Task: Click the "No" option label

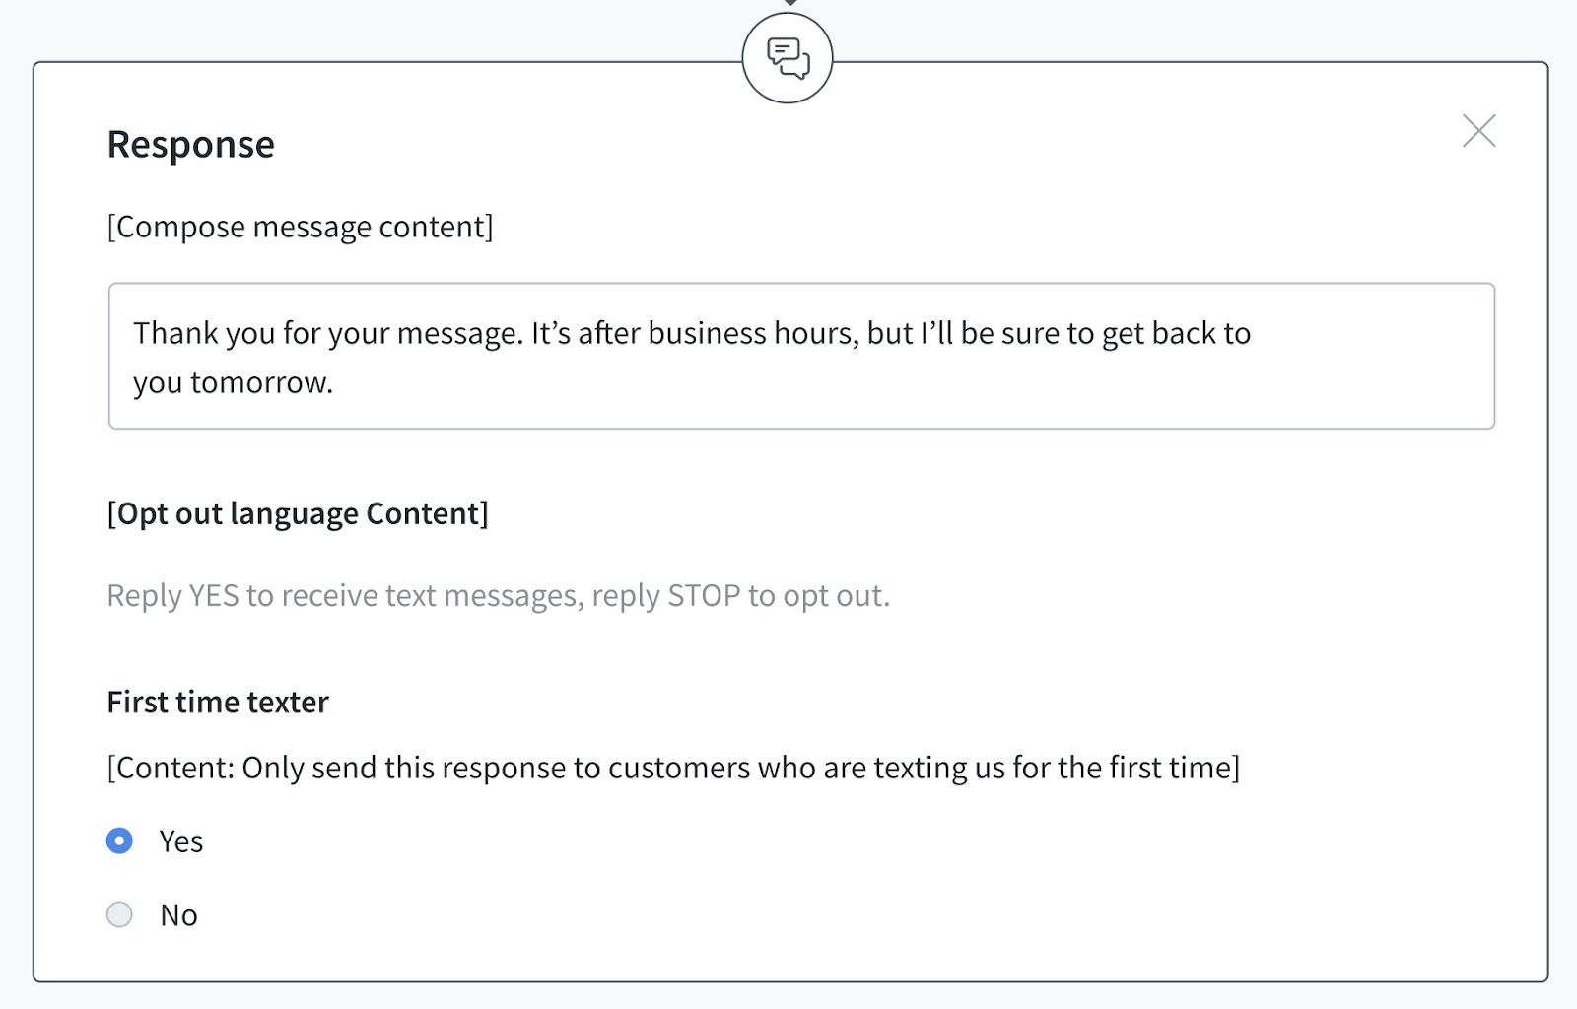Action: [178, 915]
